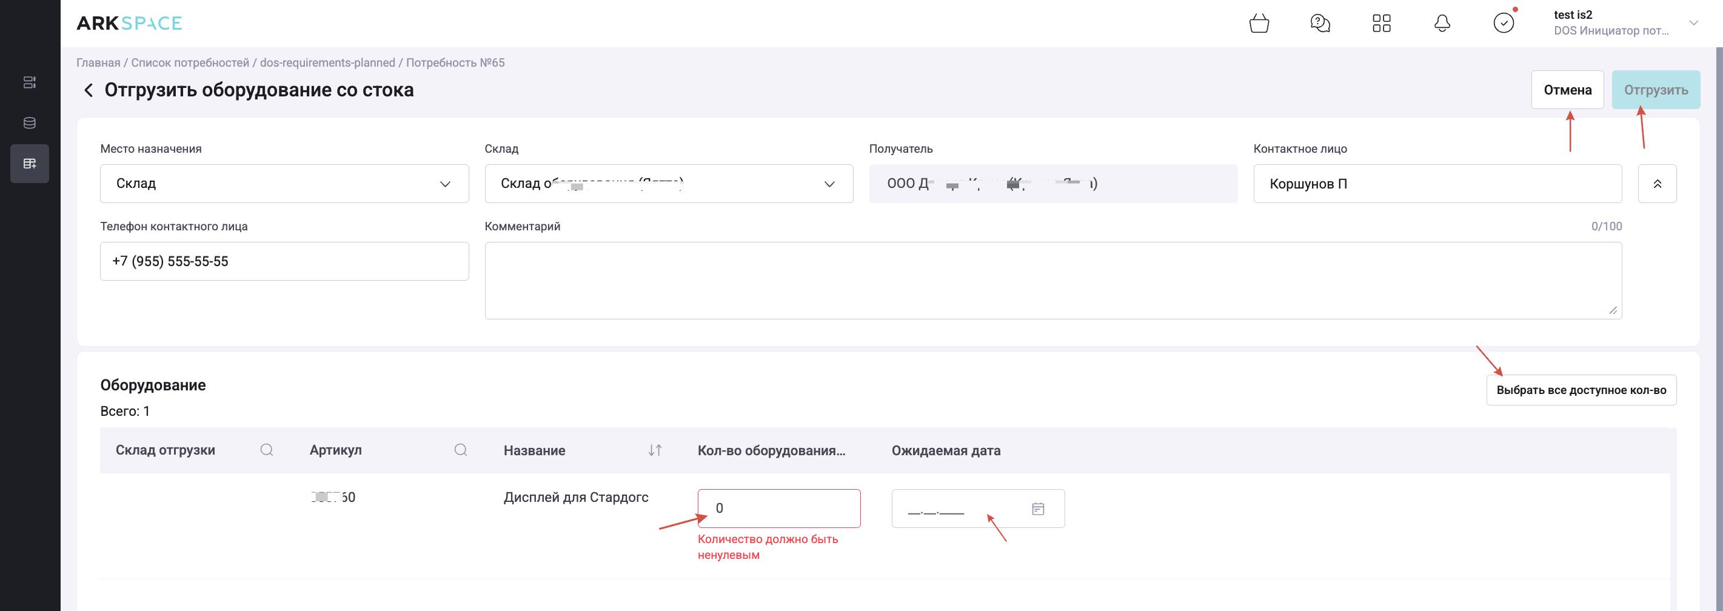Open the calendar picker for Ожидаемая дата
This screenshot has height=611, width=1723.
coord(1037,509)
